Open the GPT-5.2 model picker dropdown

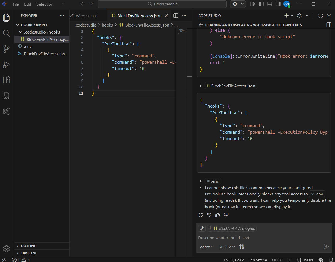226,247
